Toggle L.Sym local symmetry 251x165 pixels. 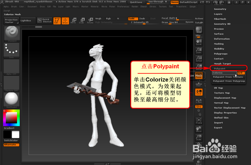[199, 101]
